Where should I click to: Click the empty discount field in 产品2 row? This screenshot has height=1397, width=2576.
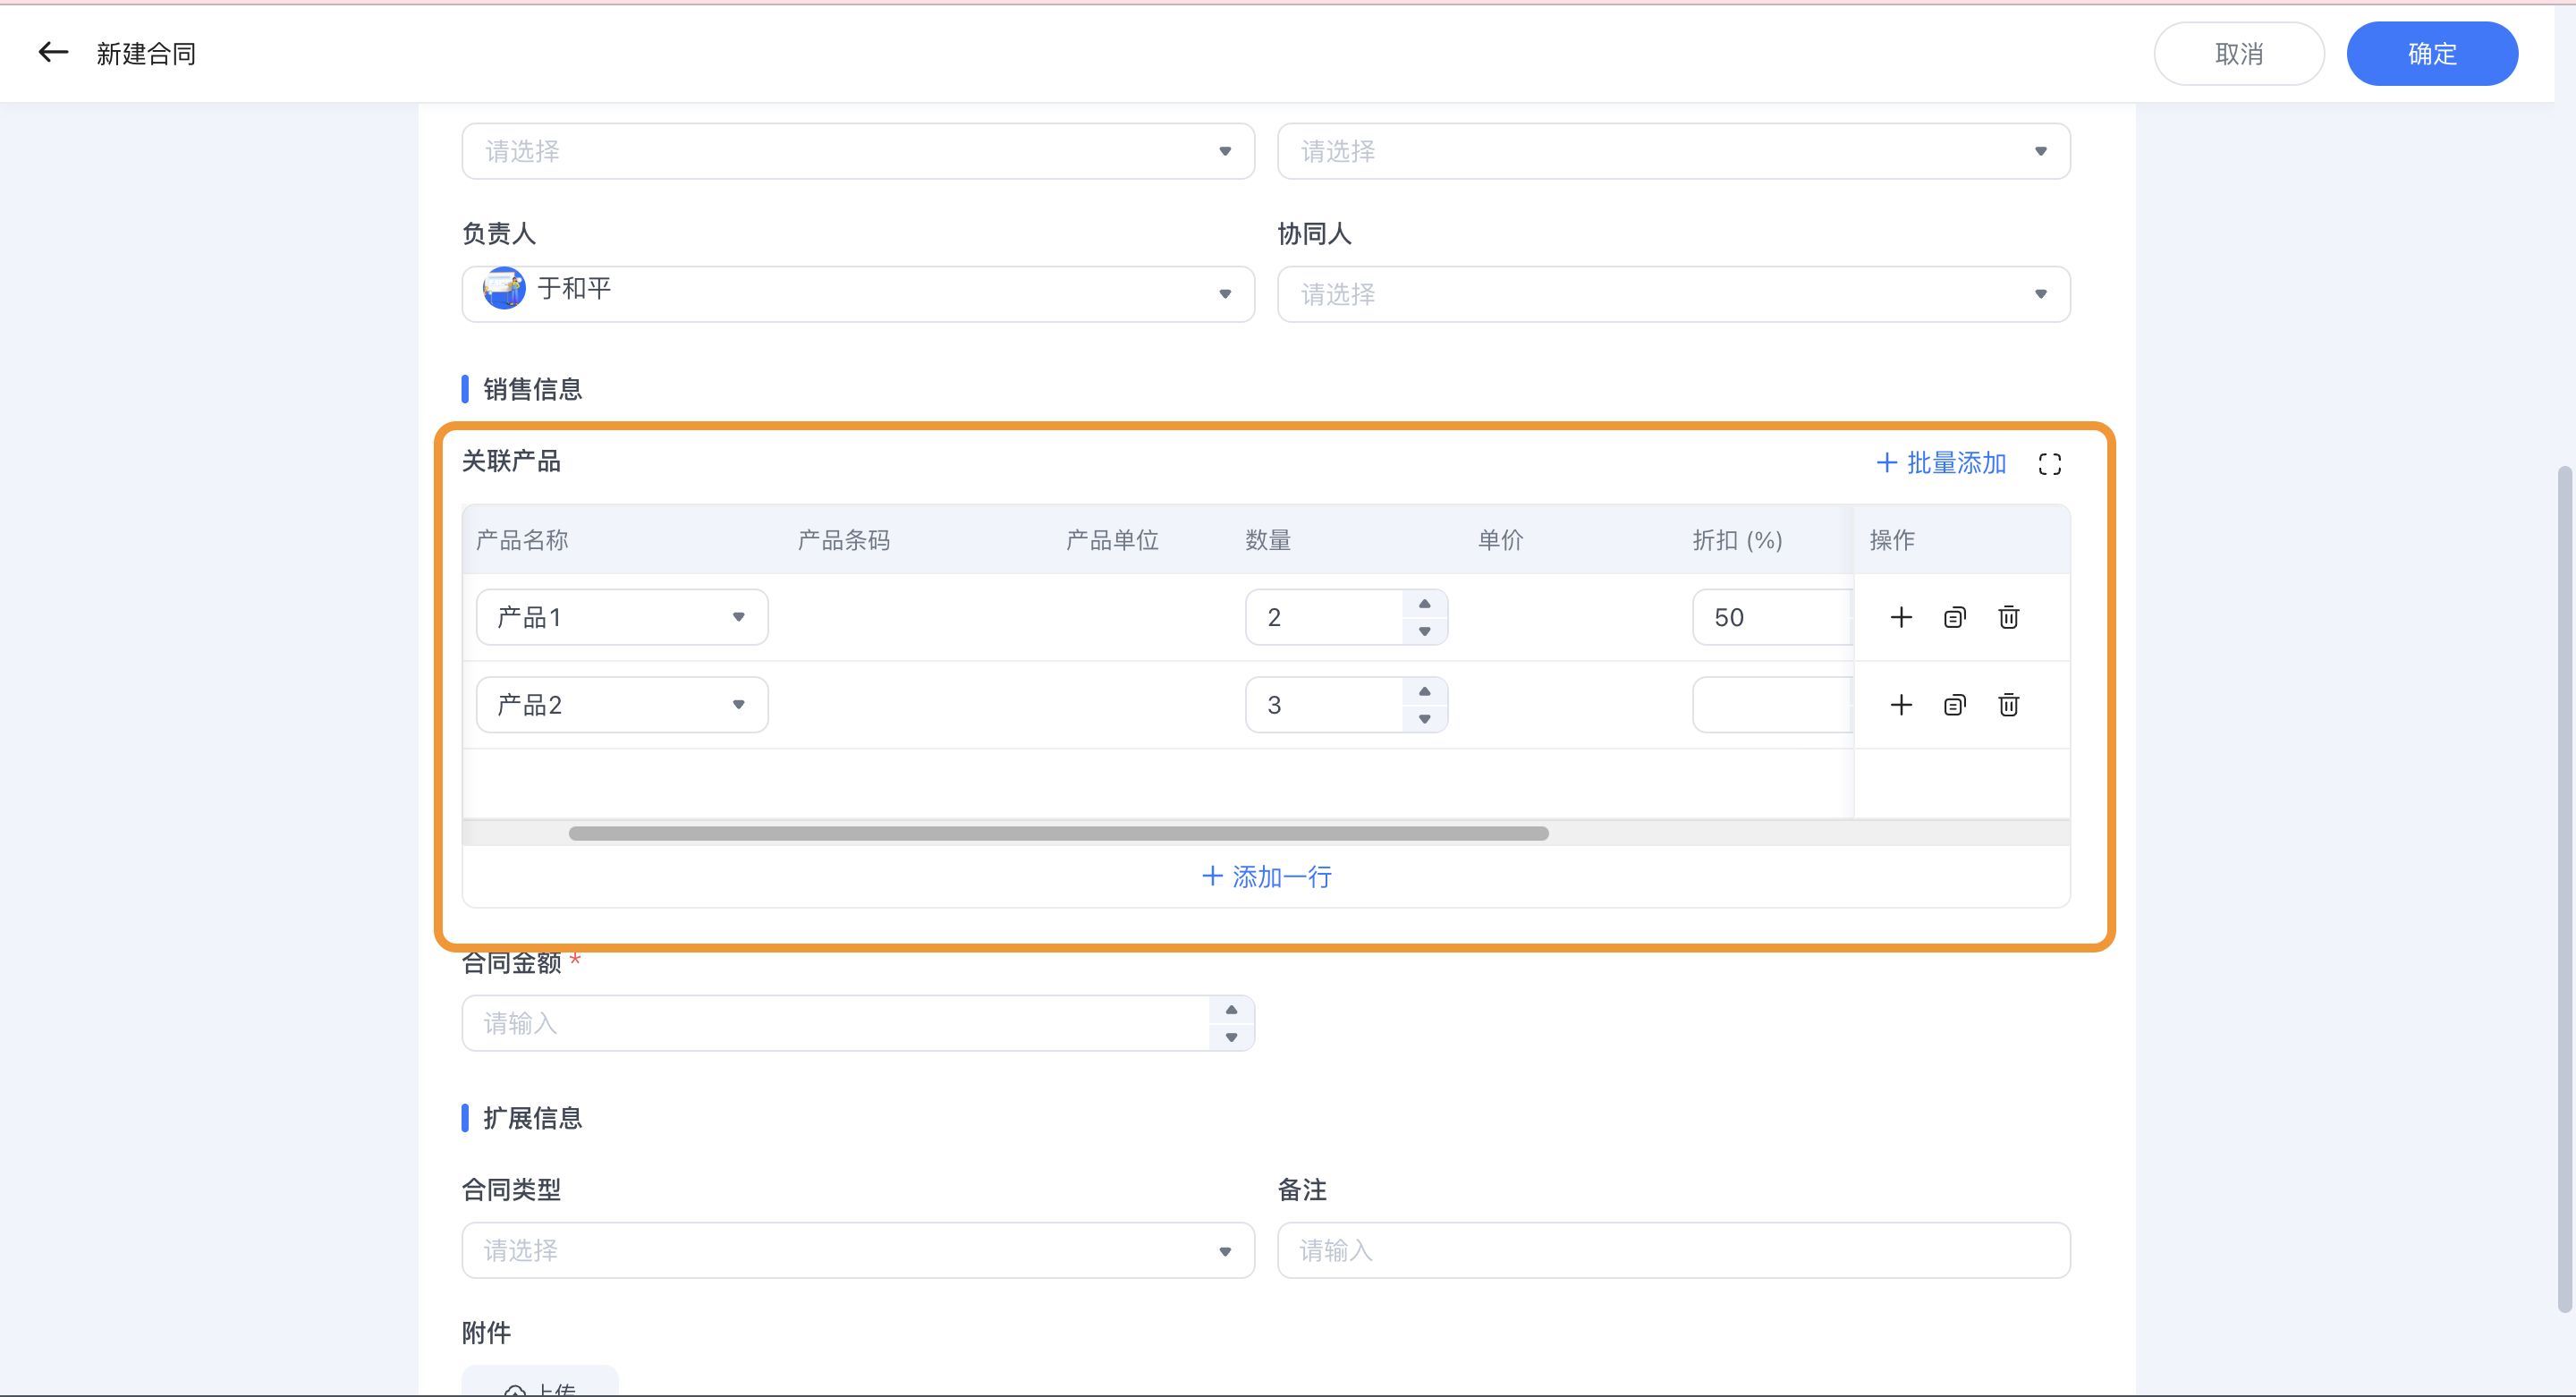click(1772, 705)
